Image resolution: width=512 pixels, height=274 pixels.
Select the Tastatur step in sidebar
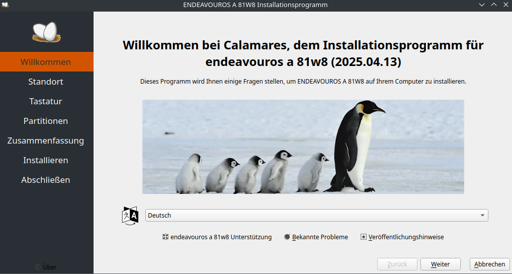pos(47,101)
